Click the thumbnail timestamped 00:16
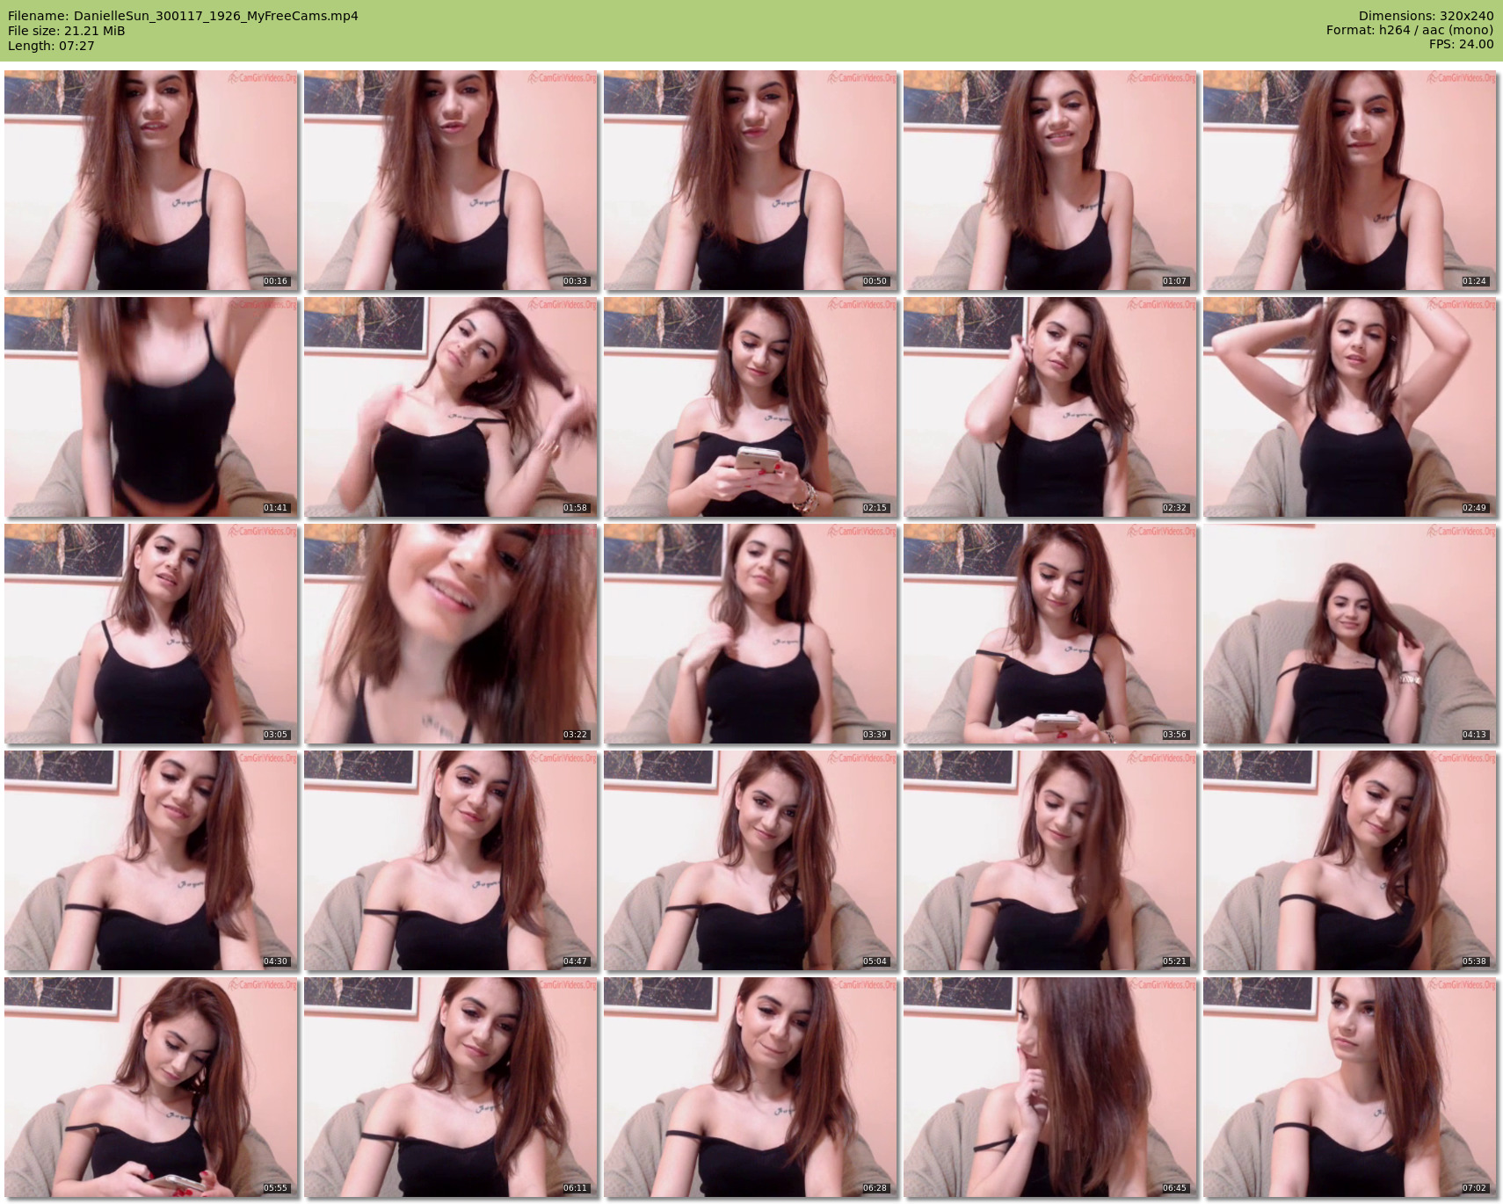The height and width of the screenshot is (1204, 1503). 151,180
